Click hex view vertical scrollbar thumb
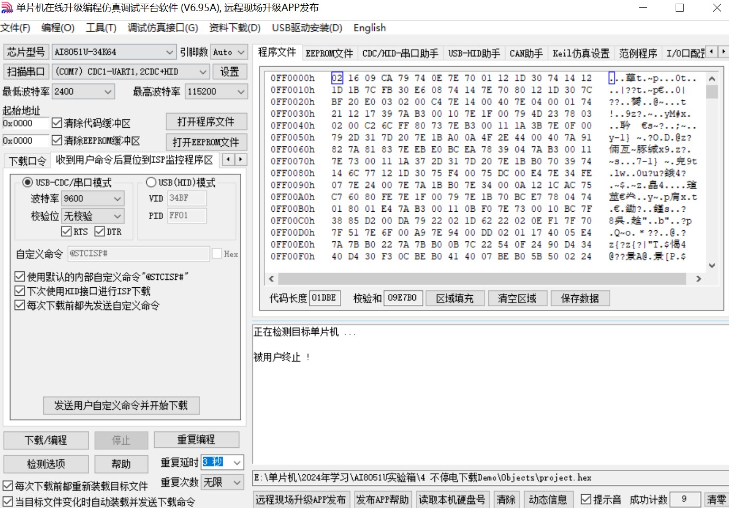This screenshot has width=729, height=508. (x=712, y=92)
